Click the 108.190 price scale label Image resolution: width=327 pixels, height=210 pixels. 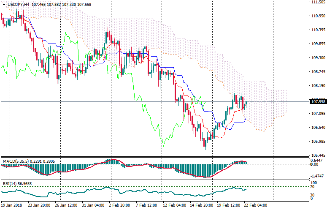coord(317,86)
